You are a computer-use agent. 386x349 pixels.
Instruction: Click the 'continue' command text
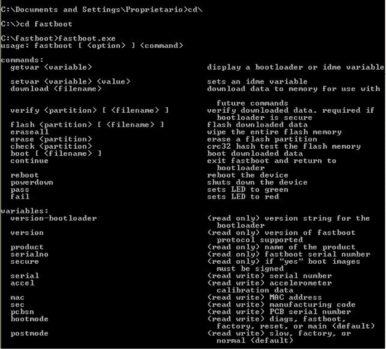tap(30, 161)
